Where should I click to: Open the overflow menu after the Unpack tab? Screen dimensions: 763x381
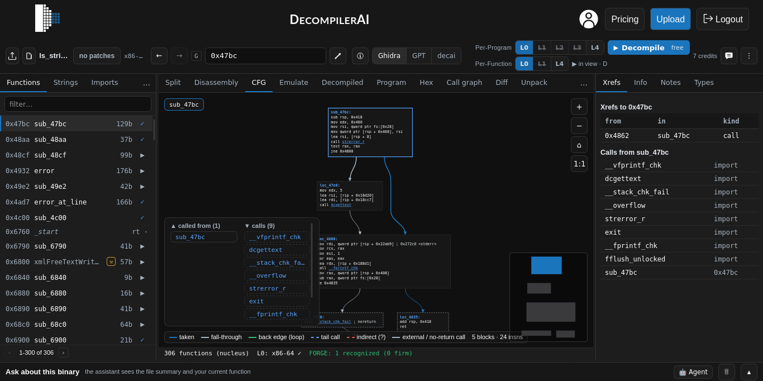coord(584,83)
